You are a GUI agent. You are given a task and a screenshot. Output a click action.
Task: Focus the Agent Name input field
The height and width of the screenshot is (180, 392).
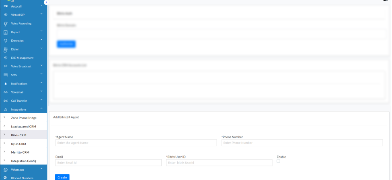pos(136,143)
